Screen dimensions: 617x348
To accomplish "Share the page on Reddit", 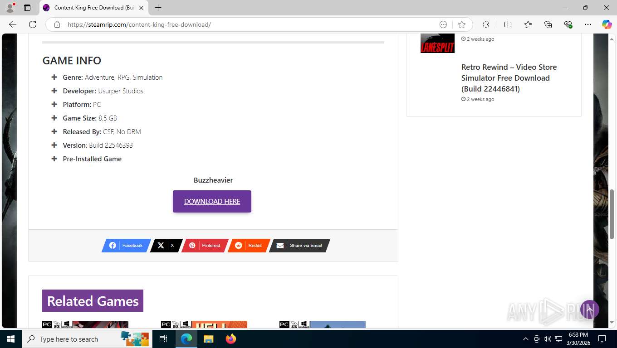I will click(249, 246).
